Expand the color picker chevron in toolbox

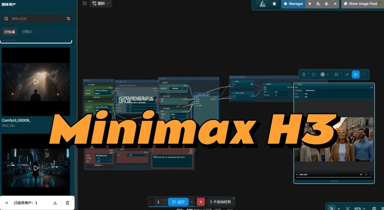[327, 74]
